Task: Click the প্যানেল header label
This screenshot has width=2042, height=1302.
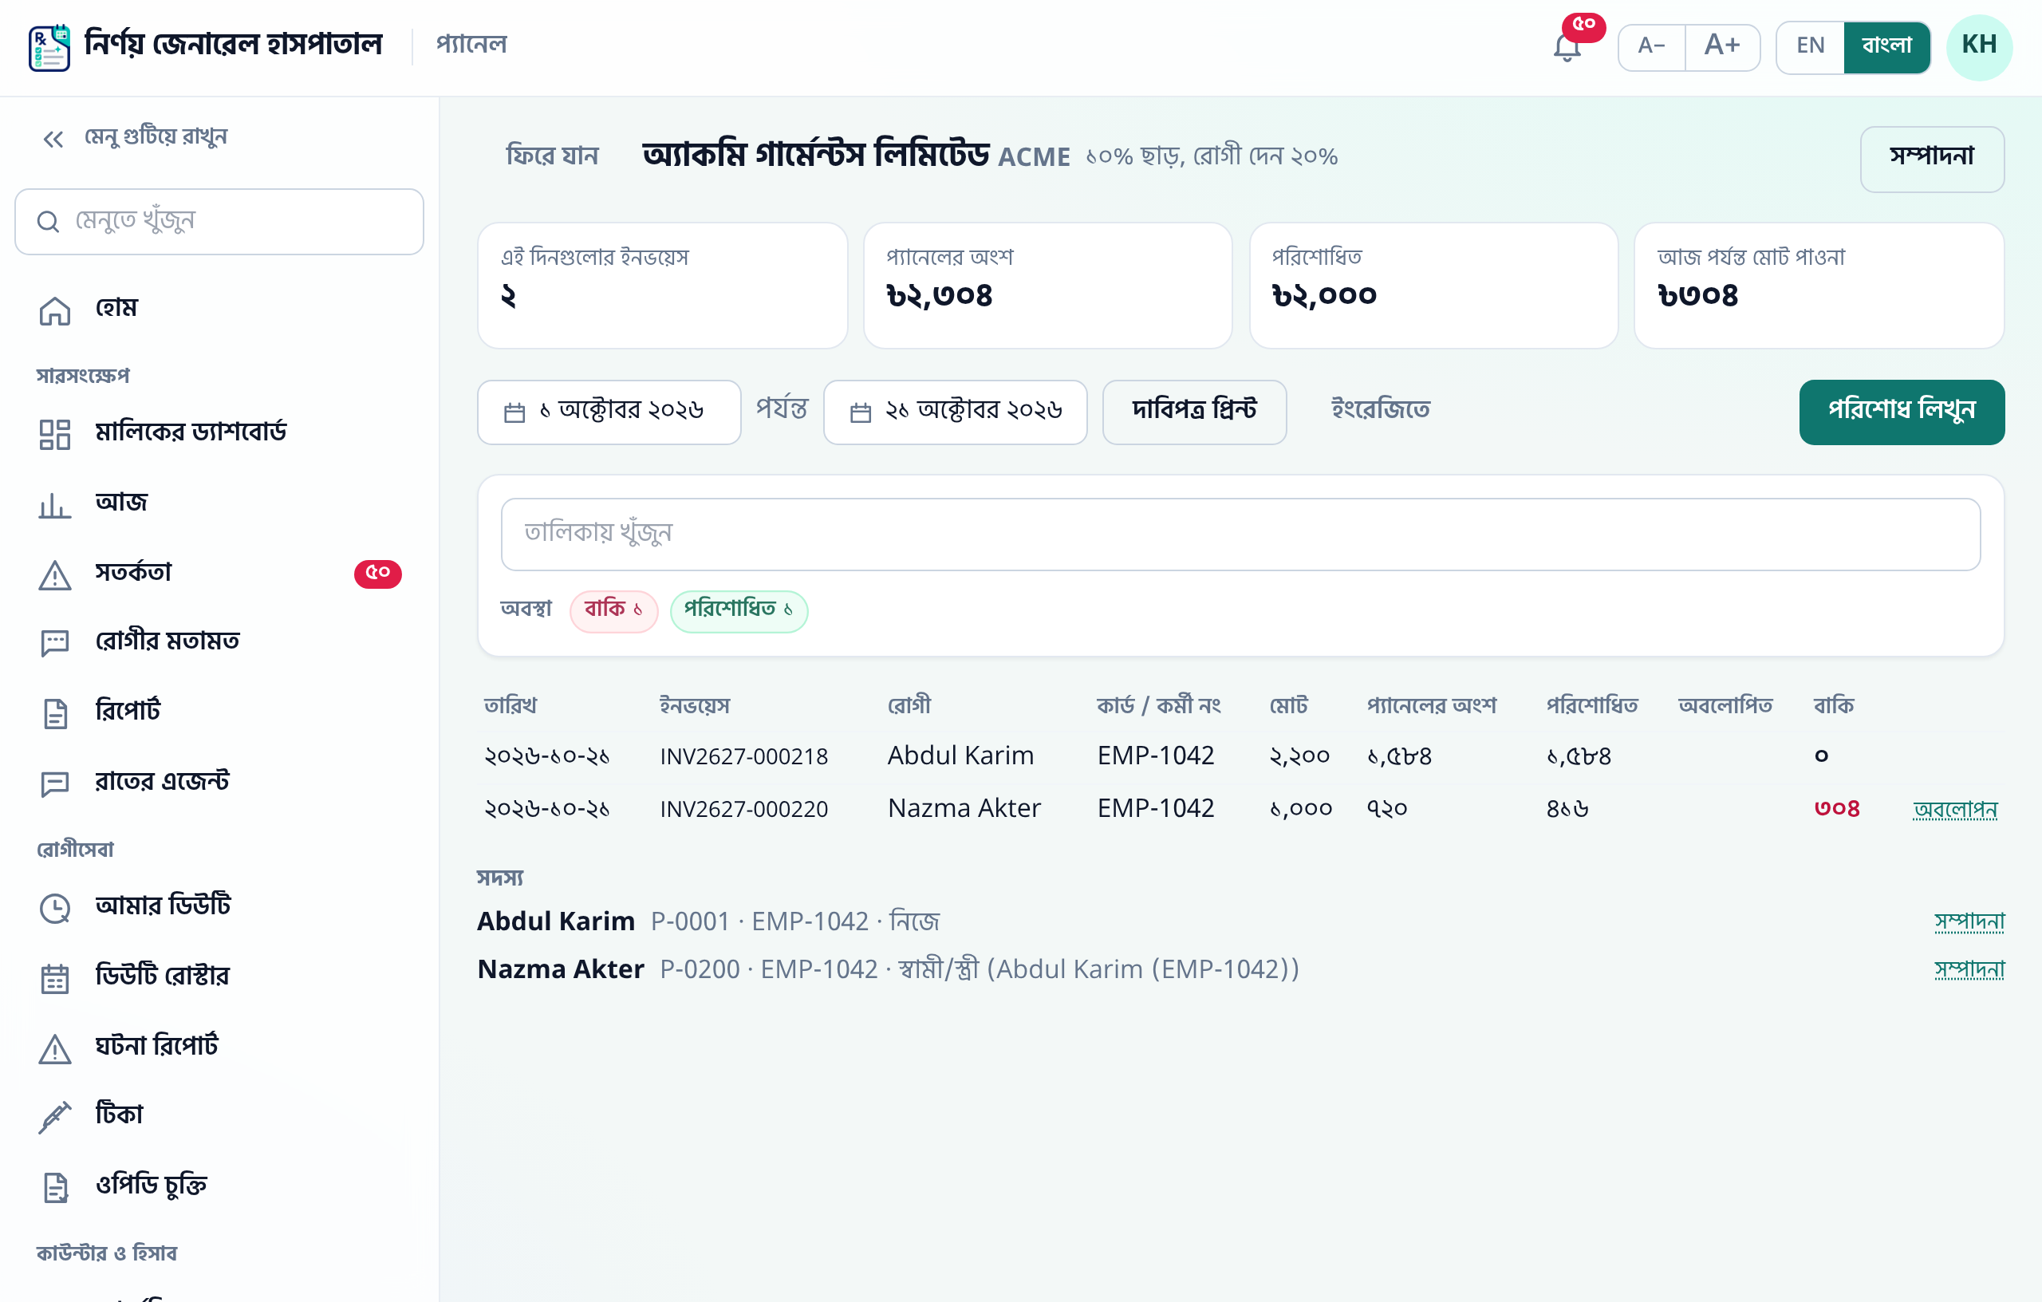Action: [x=471, y=45]
